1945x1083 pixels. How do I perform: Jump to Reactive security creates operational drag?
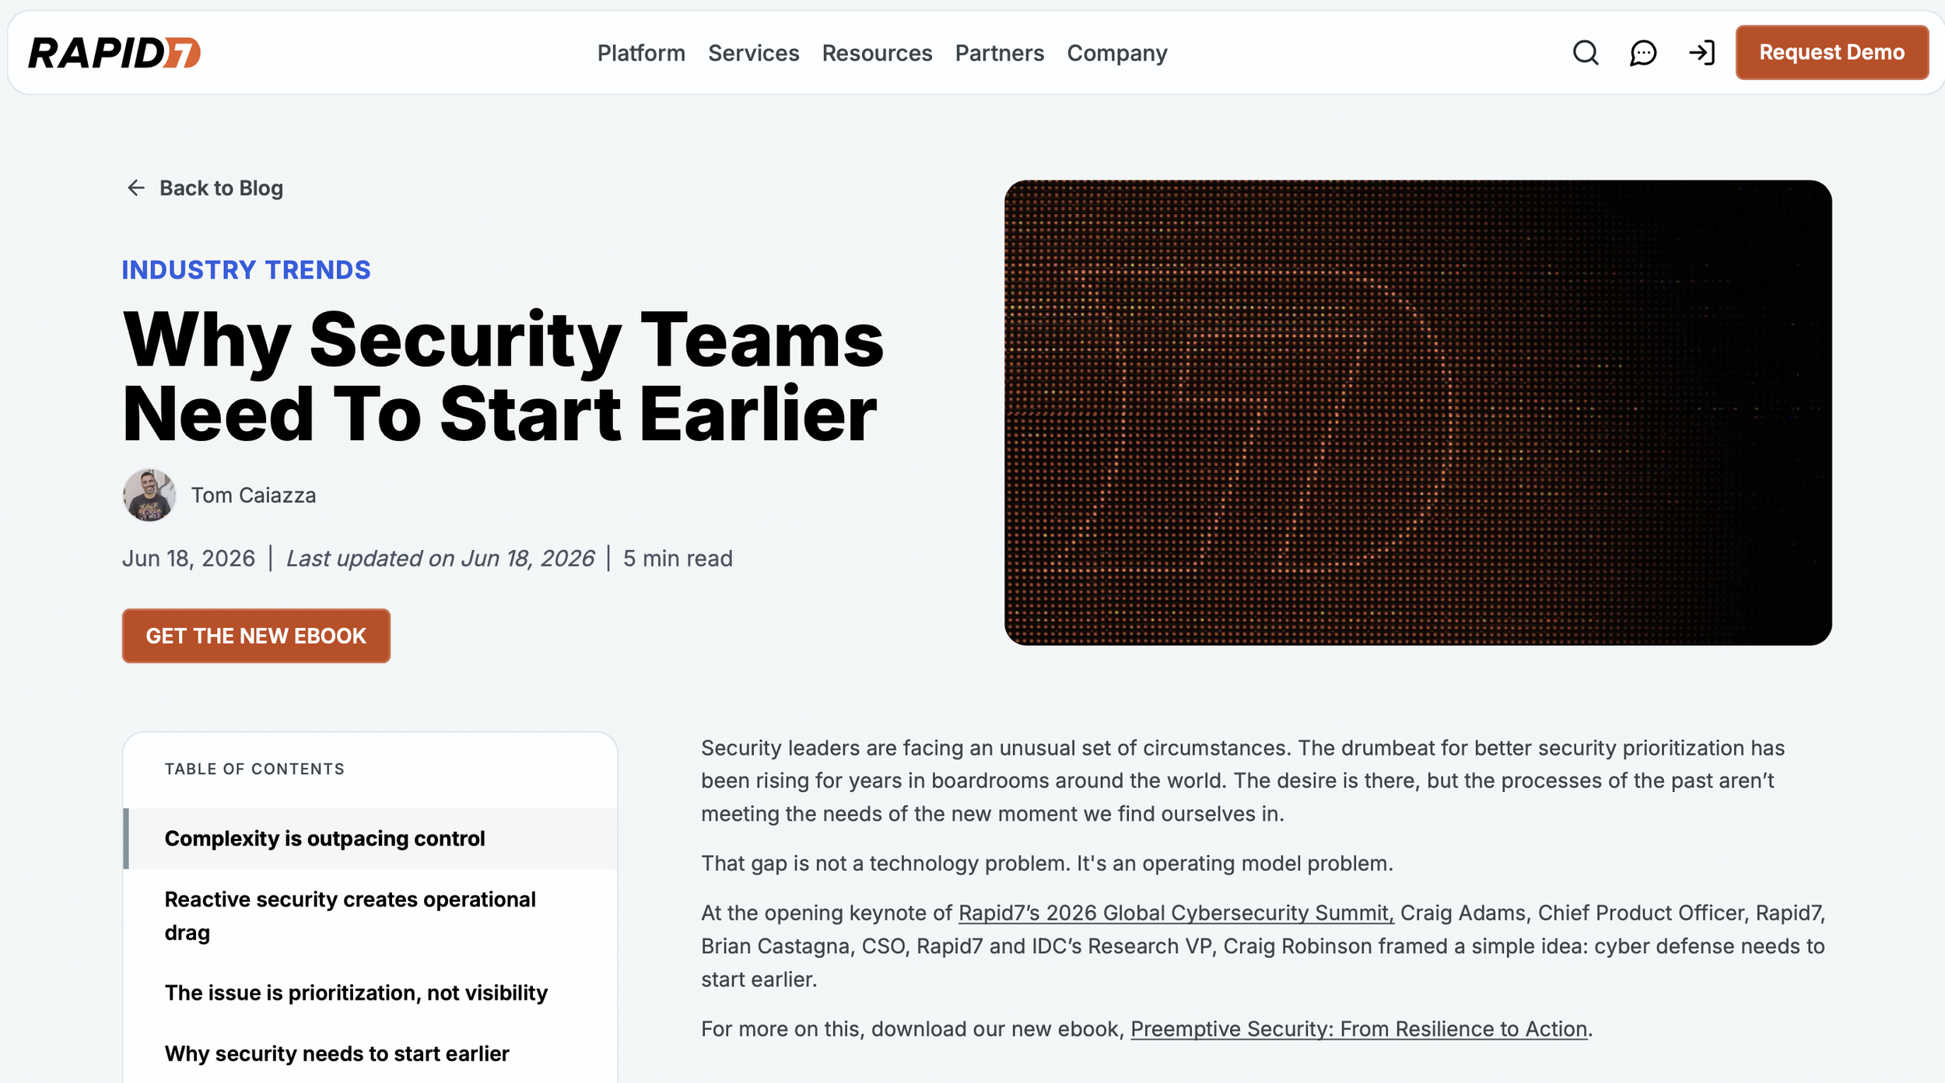370,916
